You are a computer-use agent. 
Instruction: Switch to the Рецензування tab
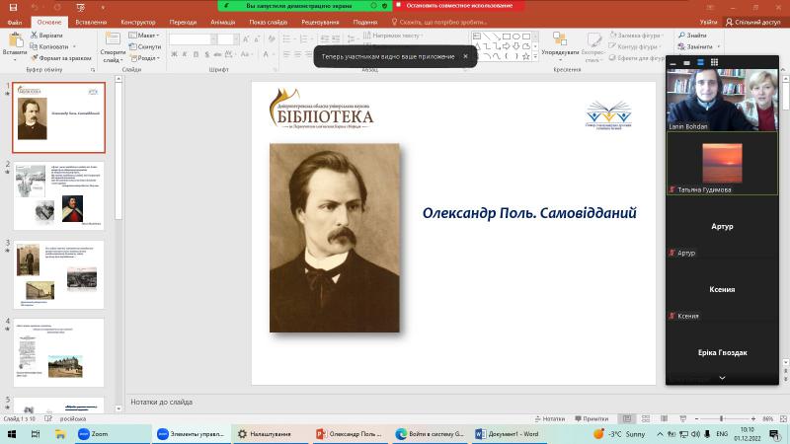click(320, 22)
